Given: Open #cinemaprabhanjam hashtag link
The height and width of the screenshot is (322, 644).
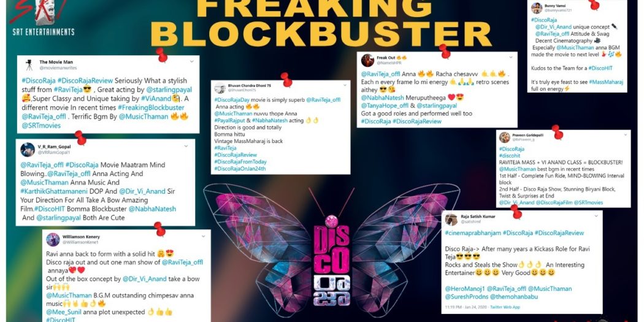Looking at the screenshot, I should [473, 233].
